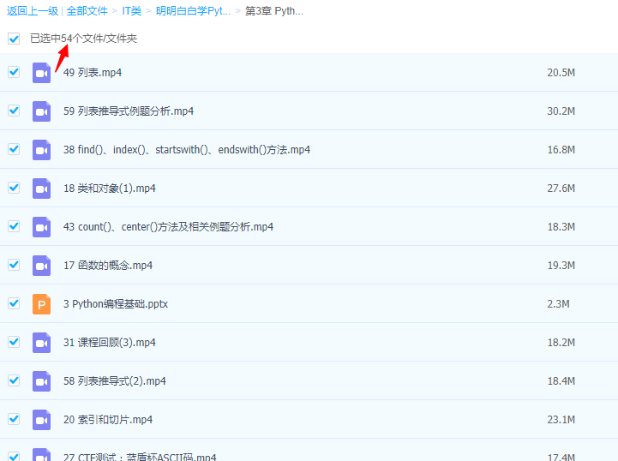Screen dimensions: 618x461
Task: Toggle the select-all checkbox at top
Action: [14, 39]
